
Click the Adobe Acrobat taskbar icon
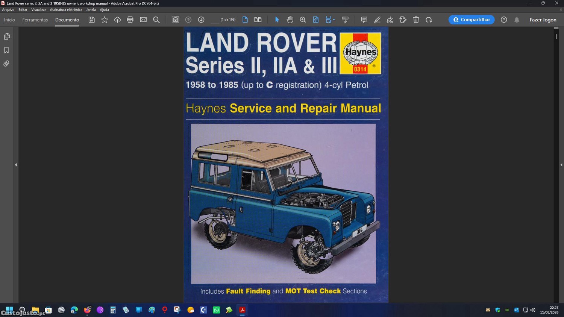click(x=242, y=310)
